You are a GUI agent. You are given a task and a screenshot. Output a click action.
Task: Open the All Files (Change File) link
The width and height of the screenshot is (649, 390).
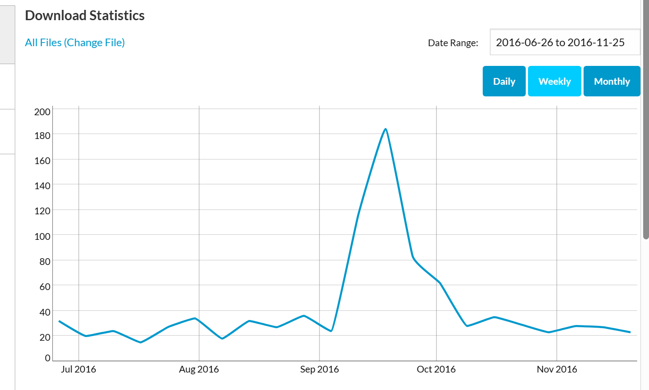tap(75, 43)
